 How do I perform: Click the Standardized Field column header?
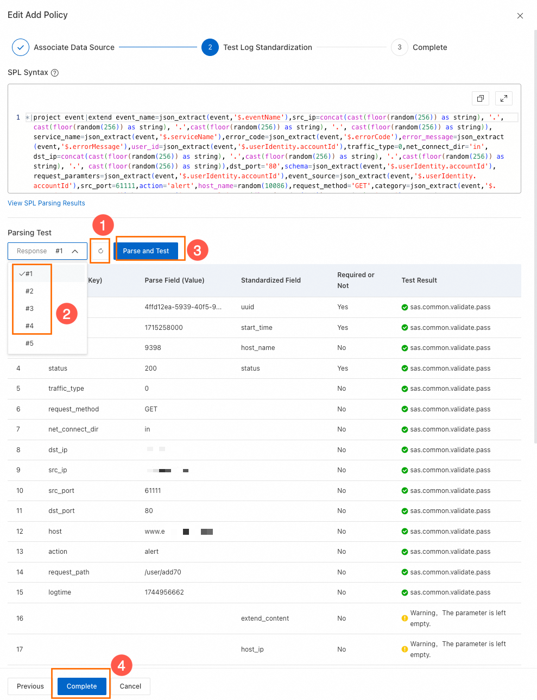coord(271,280)
